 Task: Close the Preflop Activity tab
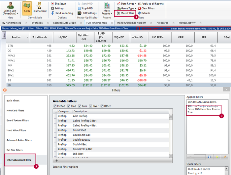(201, 23)
